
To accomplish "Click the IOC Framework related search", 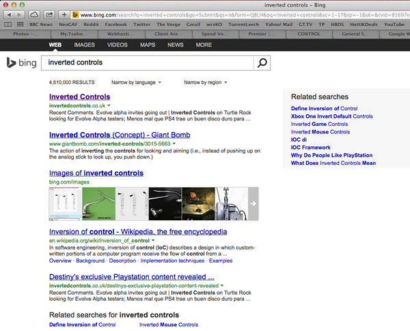I will [311, 147].
